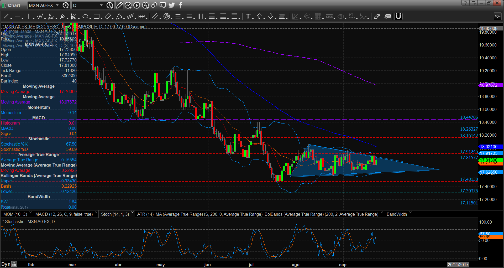Share chart via Twitter bird icon
The image size is (504, 268).
172,5
